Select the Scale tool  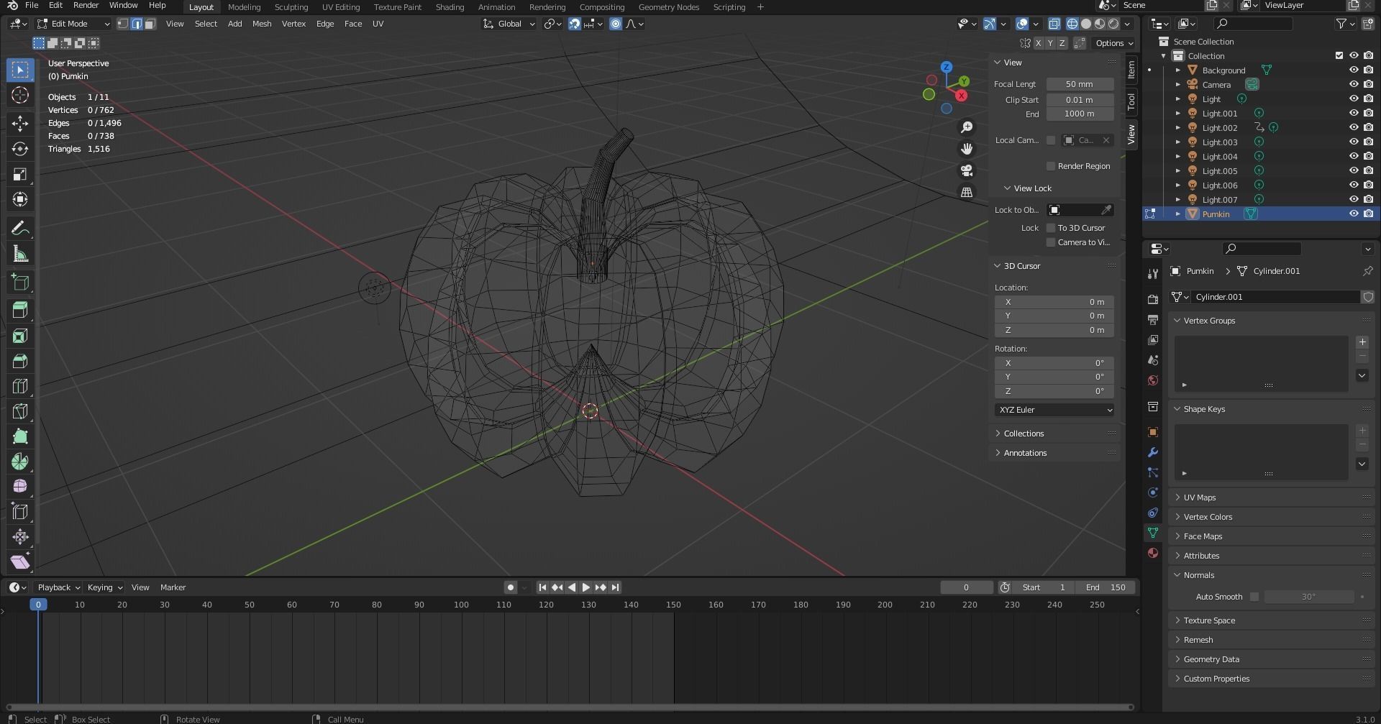click(x=20, y=174)
